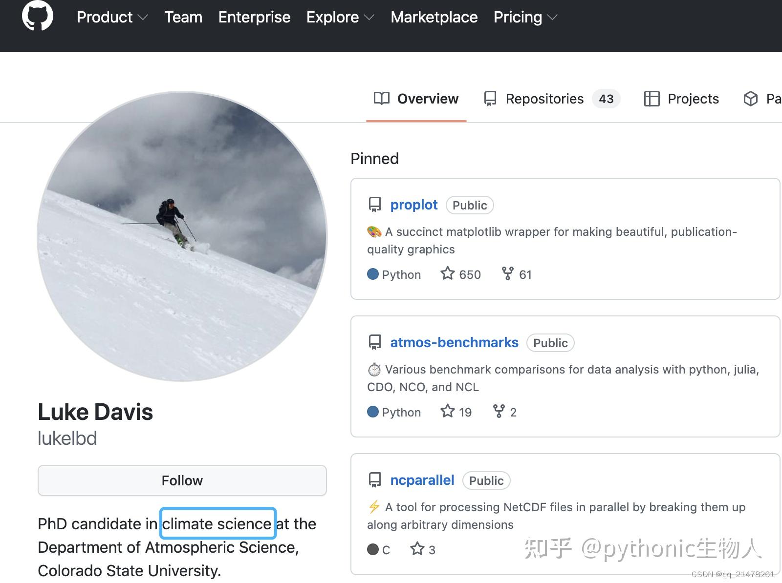Click the atmos-benchmarks star icon
The height and width of the screenshot is (583, 782).
coord(447,411)
